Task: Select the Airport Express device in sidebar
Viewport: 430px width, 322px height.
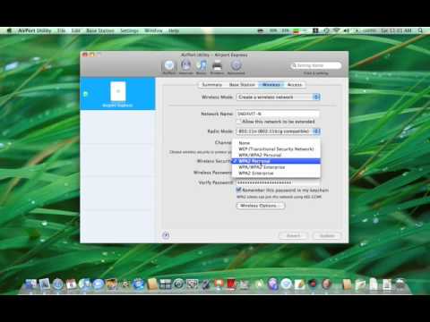Action: click(117, 94)
